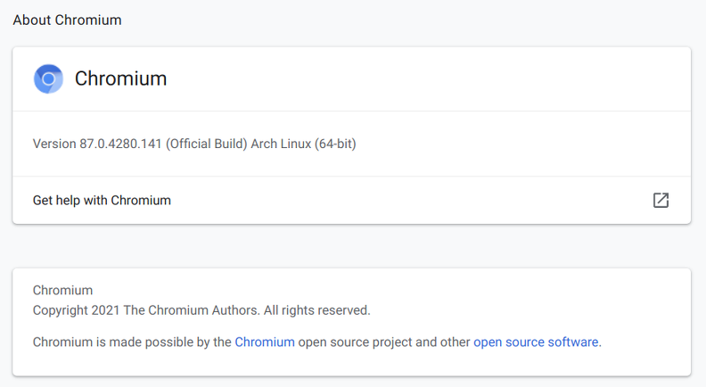Click the word Version in the version line
The height and width of the screenshot is (387, 706).
[x=54, y=144]
